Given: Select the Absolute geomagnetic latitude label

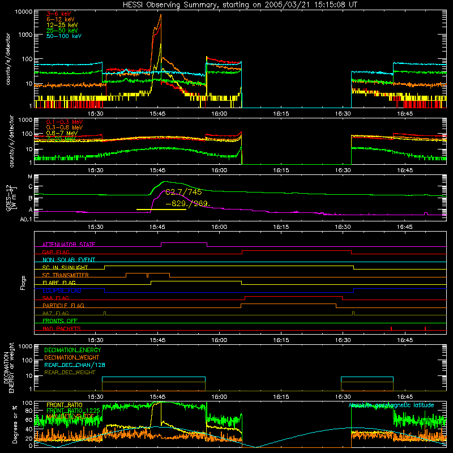Looking at the screenshot, I should coord(391,405).
